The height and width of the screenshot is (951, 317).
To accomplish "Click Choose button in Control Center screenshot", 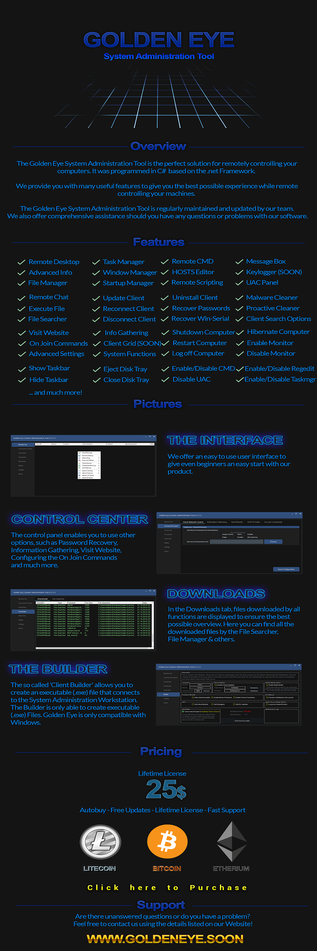I will pos(273,542).
